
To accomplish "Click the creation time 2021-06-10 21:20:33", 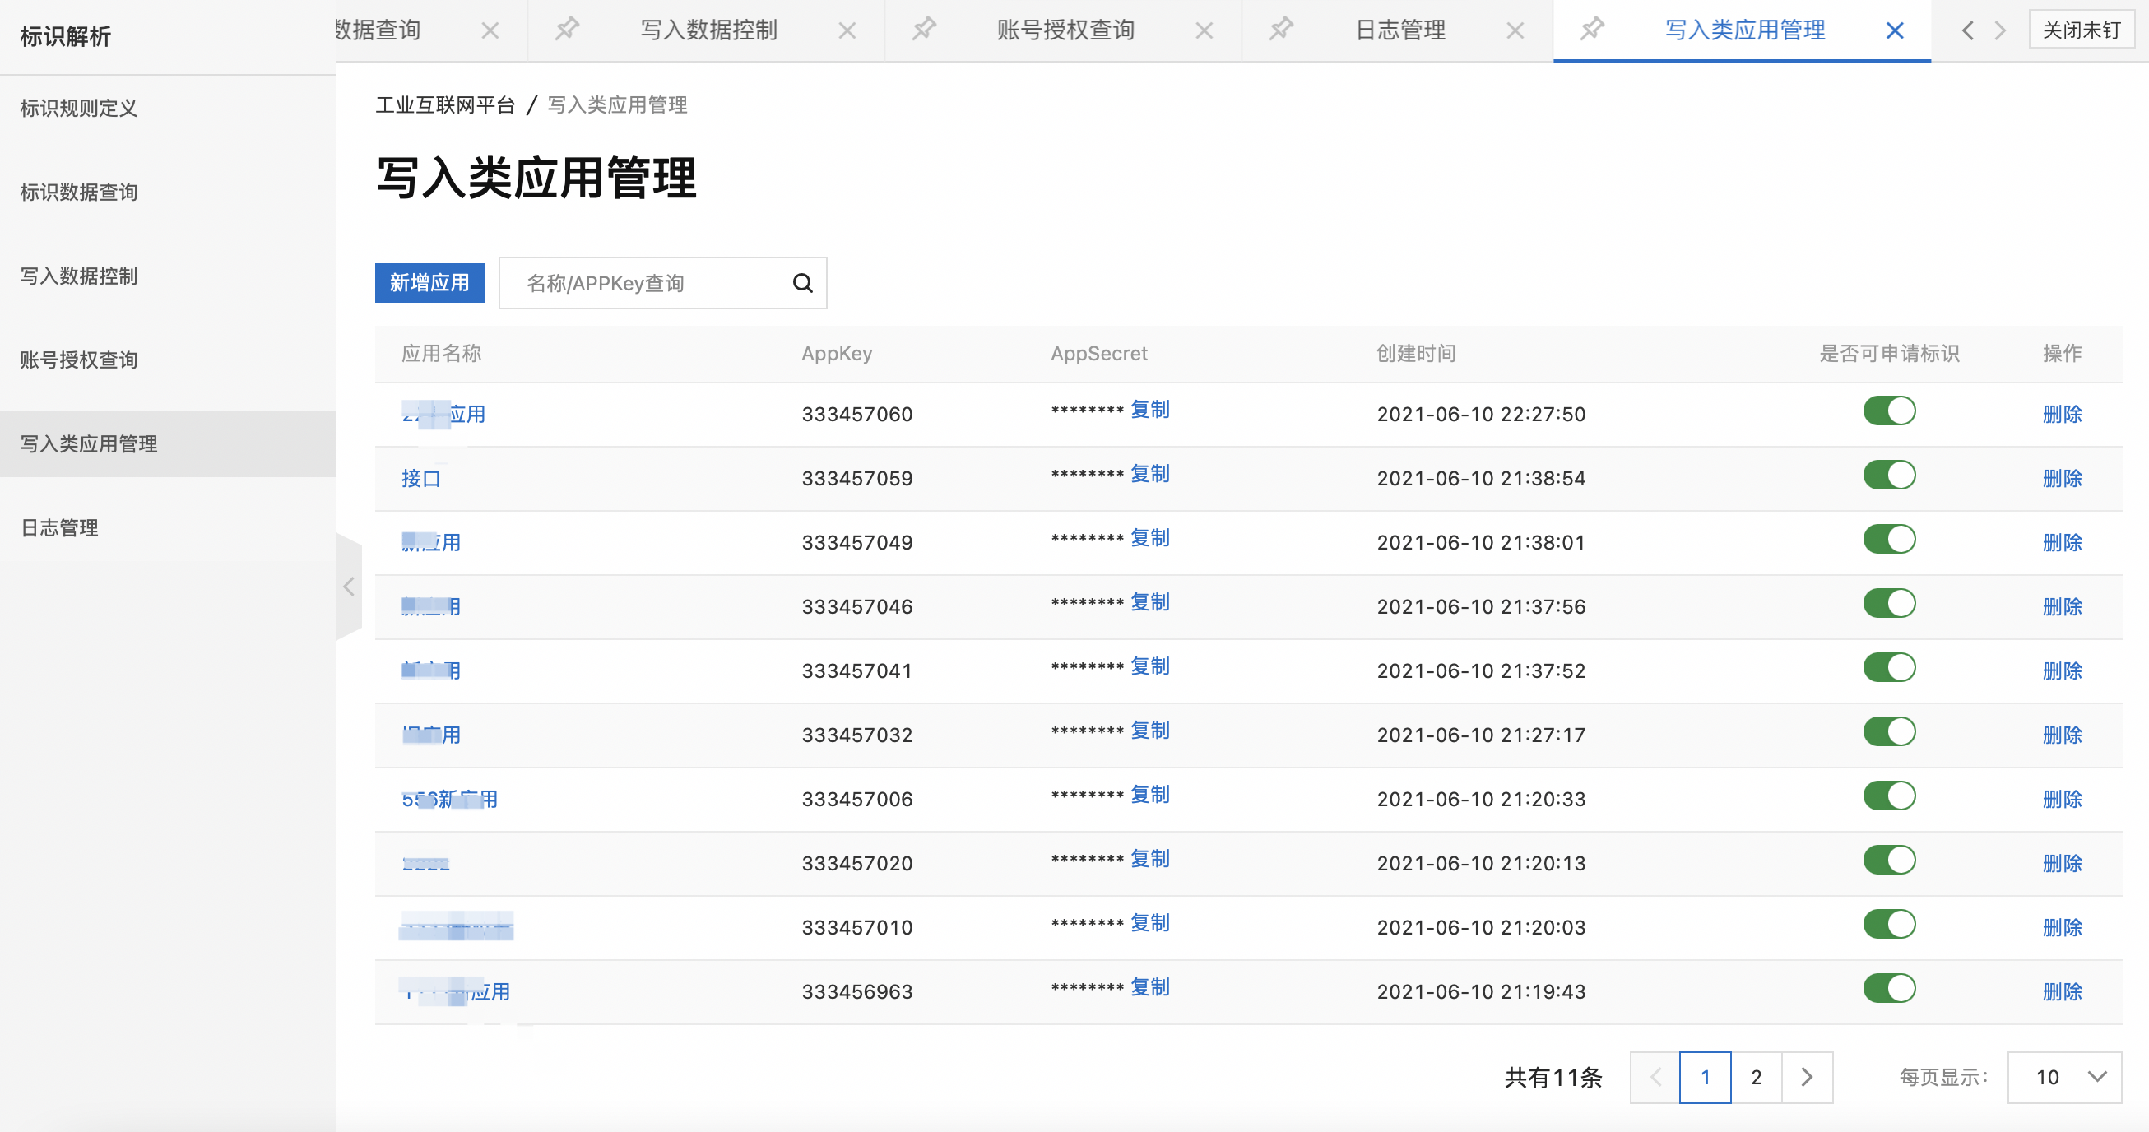I will click(x=1481, y=799).
